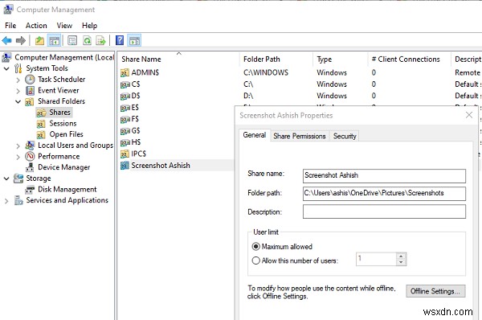Expand Local Users and Groups node
Viewport: 482px width, 320px height.
pyautogui.click(x=18, y=146)
